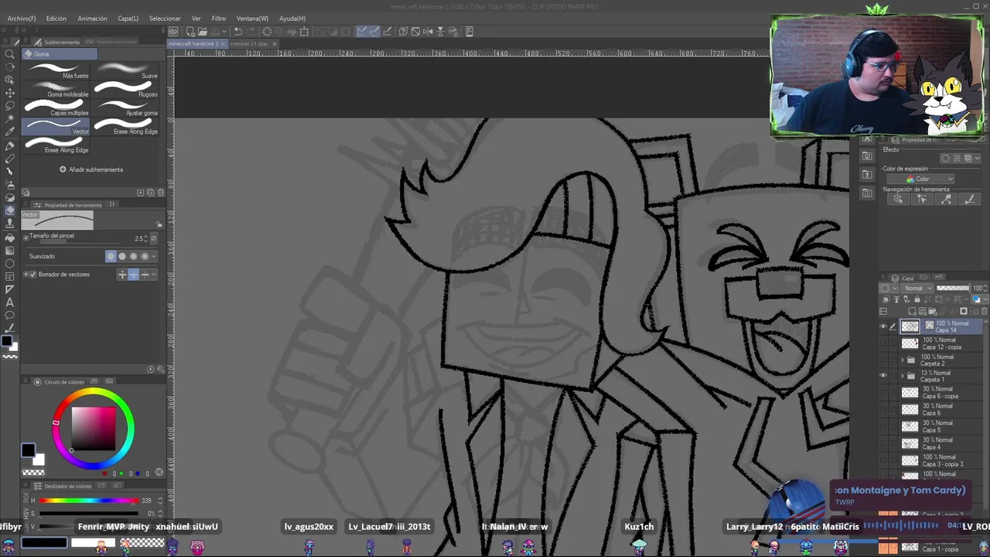
Task: Click lock icon in tool property preview
Action: (159, 224)
